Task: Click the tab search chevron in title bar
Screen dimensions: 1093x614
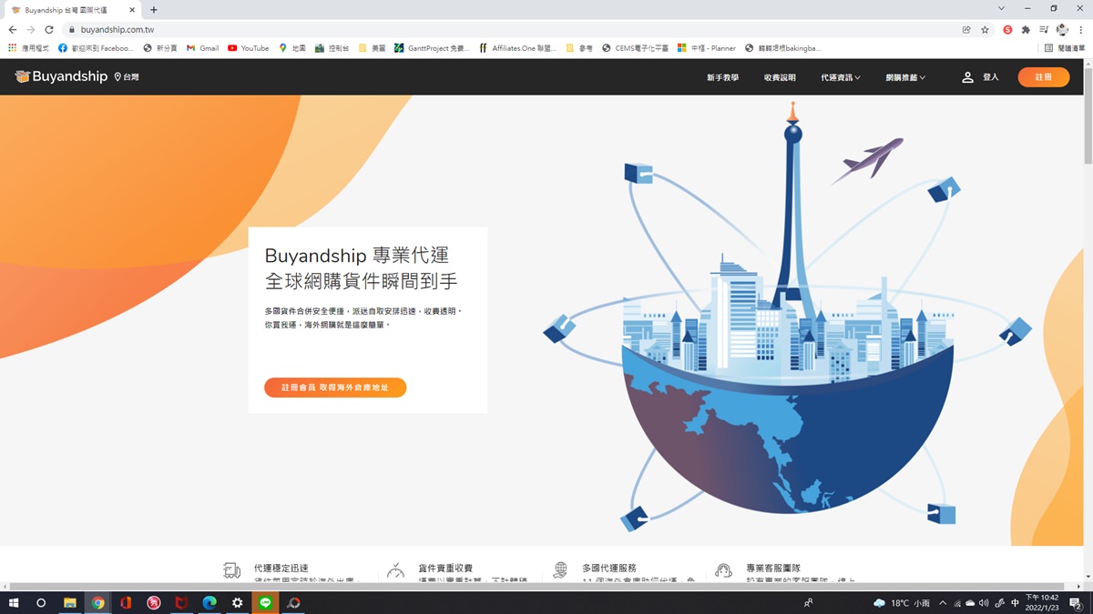Action: tap(1003, 9)
